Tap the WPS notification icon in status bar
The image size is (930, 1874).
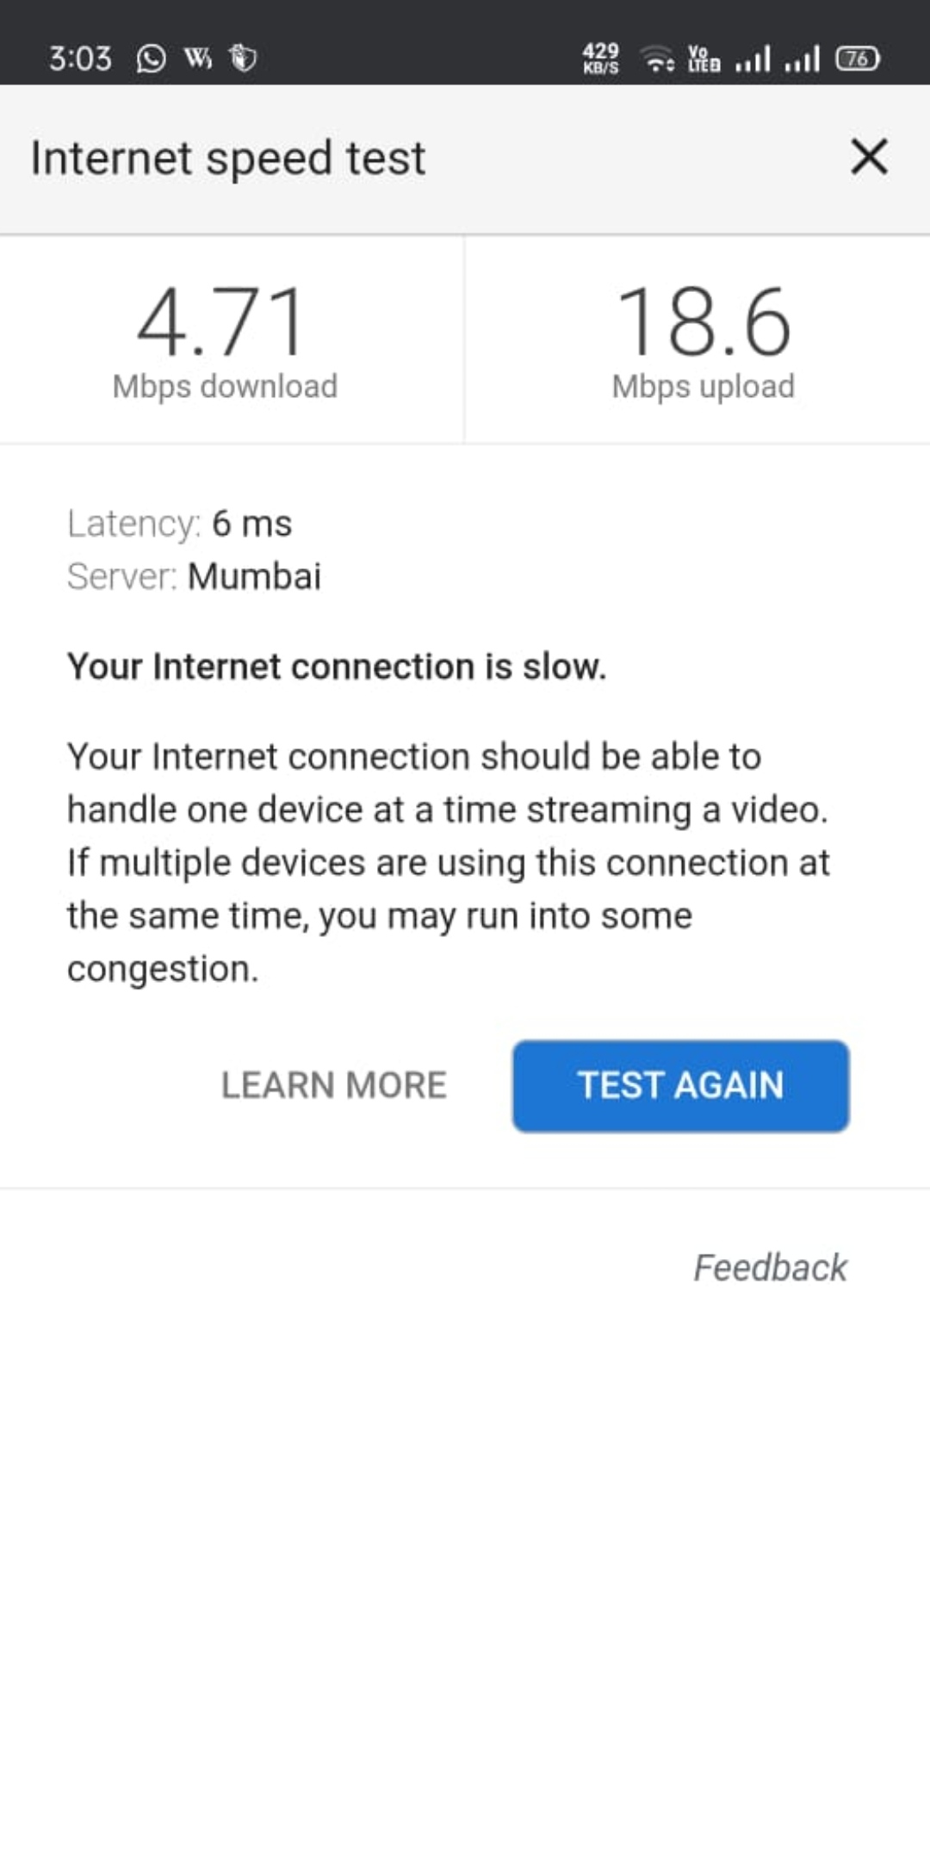click(198, 58)
